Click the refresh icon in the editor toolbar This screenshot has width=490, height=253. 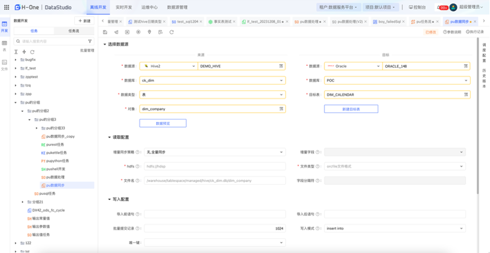[x=171, y=32]
